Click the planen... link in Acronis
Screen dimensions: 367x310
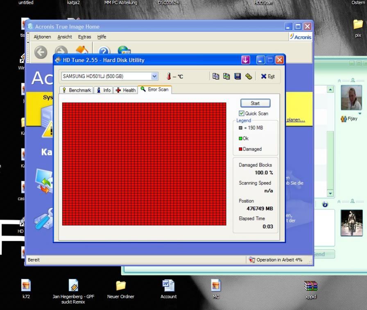click(296, 120)
